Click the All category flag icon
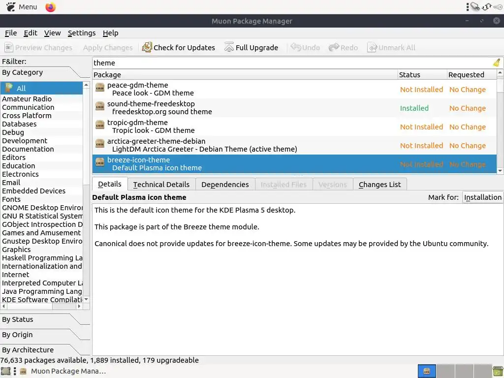Screen dimensions: 504x378 [9, 88]
